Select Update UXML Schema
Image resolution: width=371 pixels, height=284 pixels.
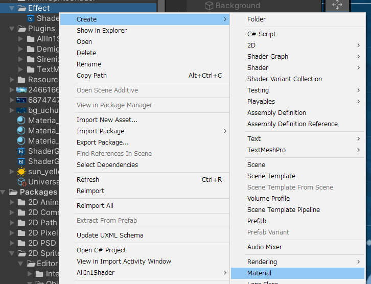click(145, 235)
